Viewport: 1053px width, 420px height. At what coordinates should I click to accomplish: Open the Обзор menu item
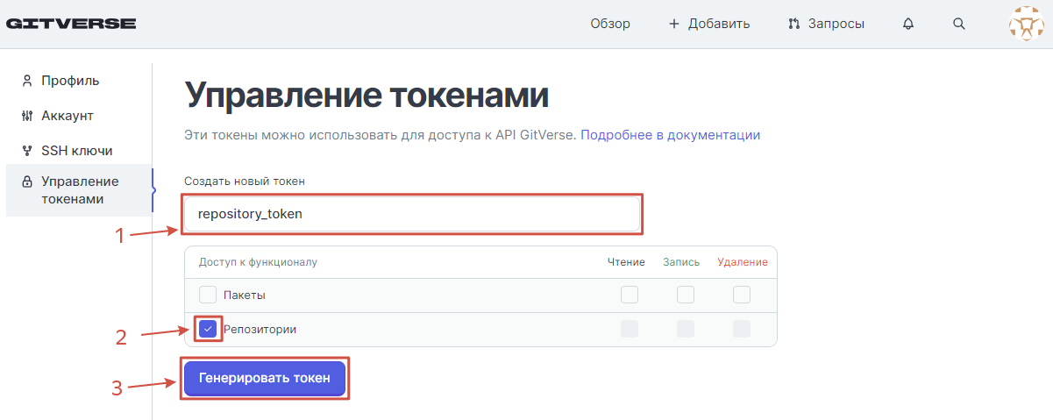(x=610, y=24)
